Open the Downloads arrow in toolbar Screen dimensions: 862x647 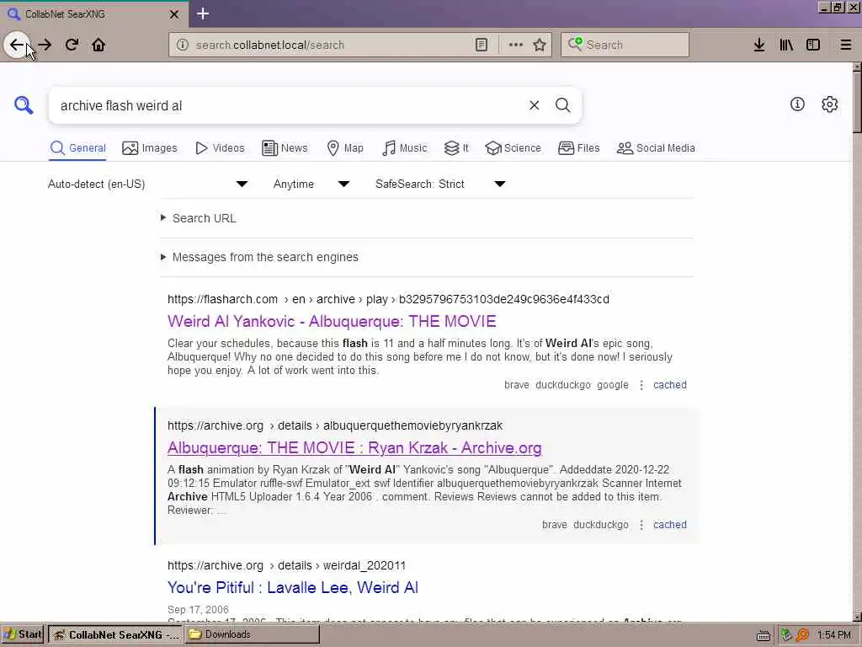point(759,45)
